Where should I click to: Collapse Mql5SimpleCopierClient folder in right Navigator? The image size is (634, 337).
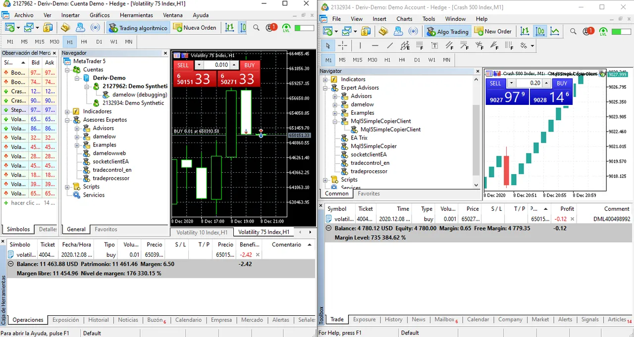[x=335, y=121]
